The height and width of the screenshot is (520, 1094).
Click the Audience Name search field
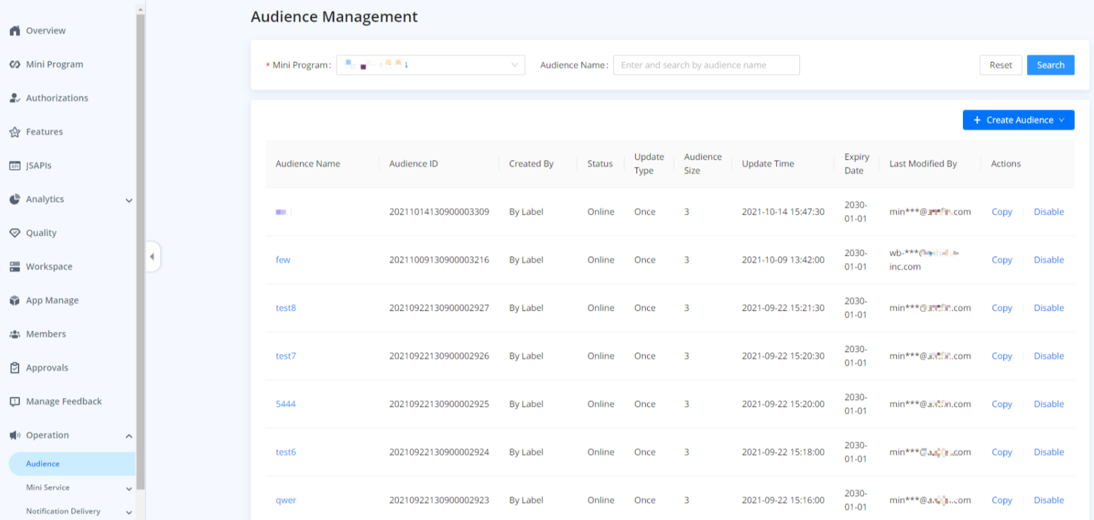tap(706, 65)
